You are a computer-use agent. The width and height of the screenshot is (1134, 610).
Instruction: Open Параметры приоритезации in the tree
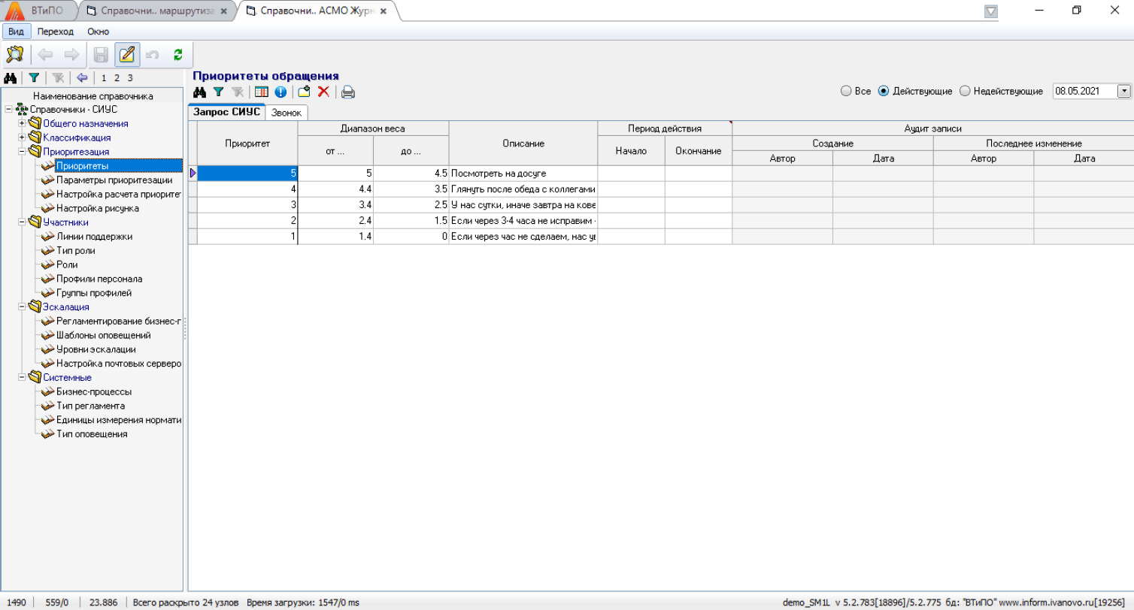(114, 180)
